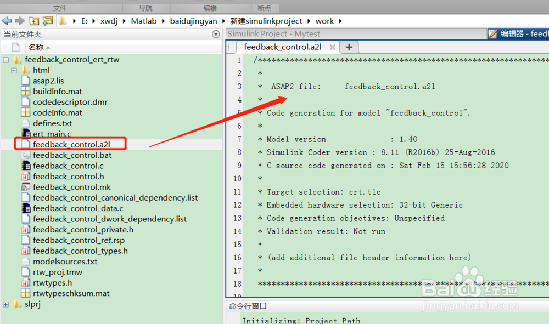Switch to the 文件 ribbon tab
The width and height of the screenshot is (549, 324).
[x=59, y=8]
